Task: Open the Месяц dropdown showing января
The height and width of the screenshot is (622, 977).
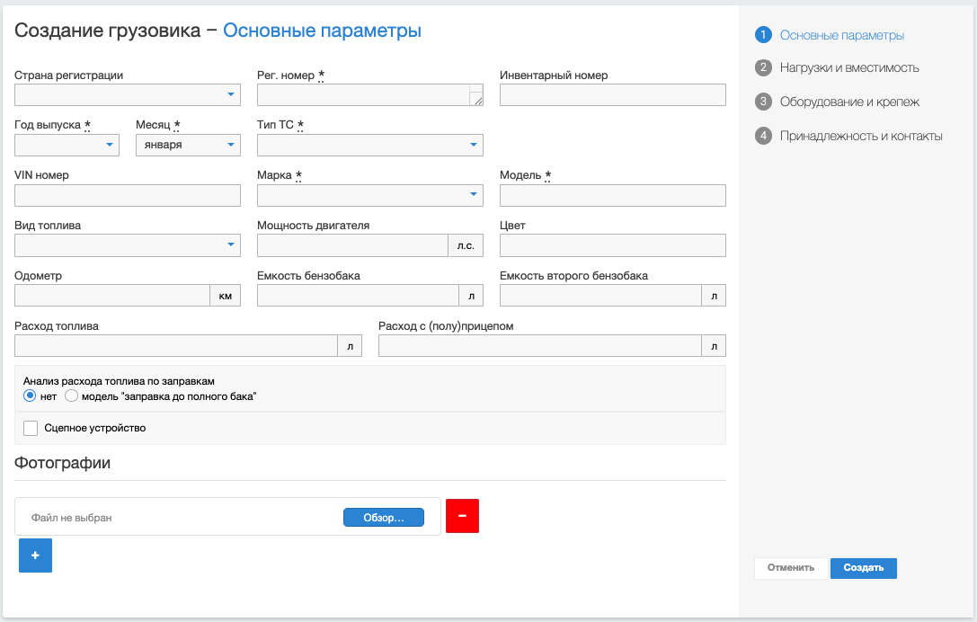Action: click(188, 145)
